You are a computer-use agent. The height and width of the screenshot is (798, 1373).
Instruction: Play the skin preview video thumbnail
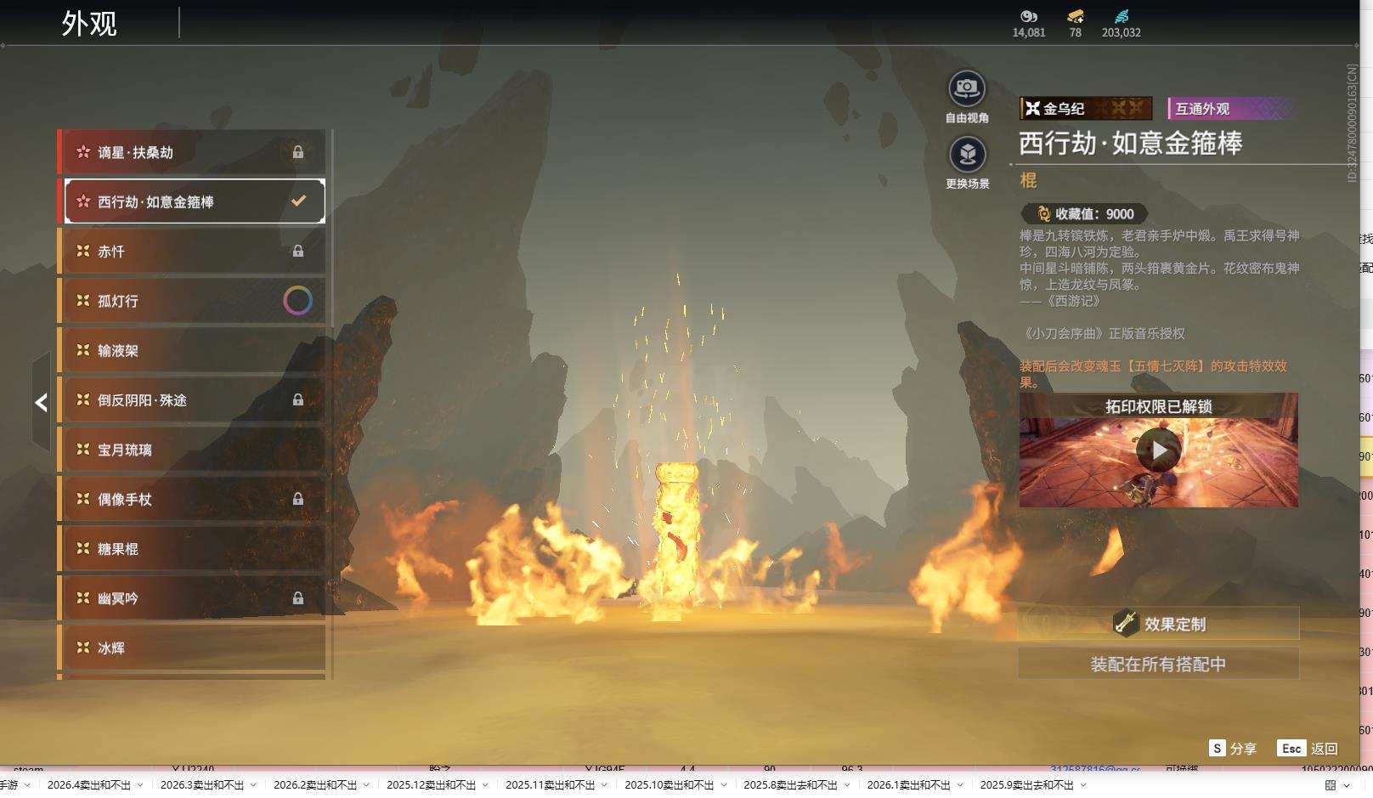point(1158,450)
